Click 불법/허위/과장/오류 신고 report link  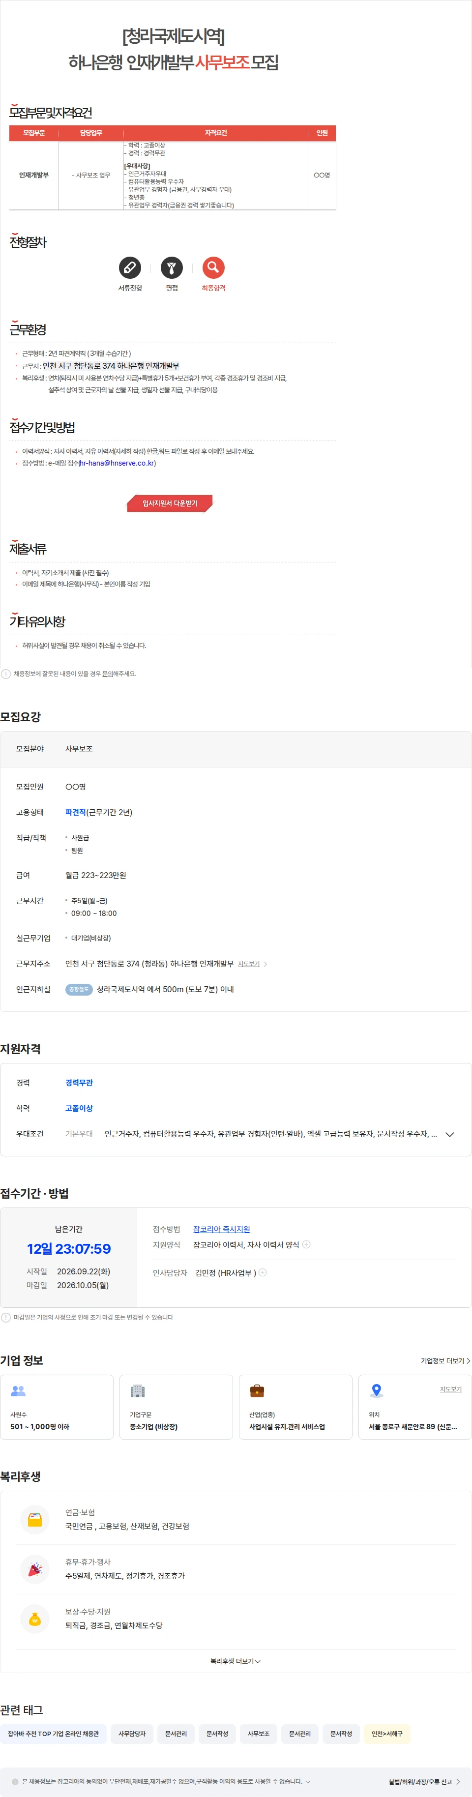click(x=425, y=1782)
